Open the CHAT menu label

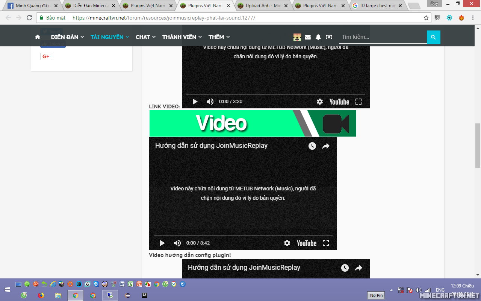(x=143, y=37)
